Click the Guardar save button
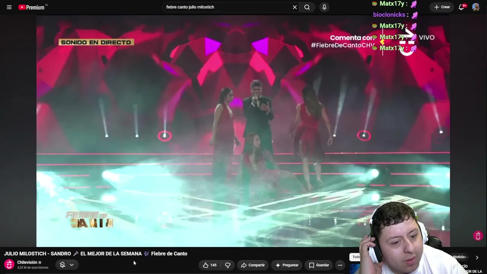The height and width of the screenshot is (274, 487). tap(319, 265)
